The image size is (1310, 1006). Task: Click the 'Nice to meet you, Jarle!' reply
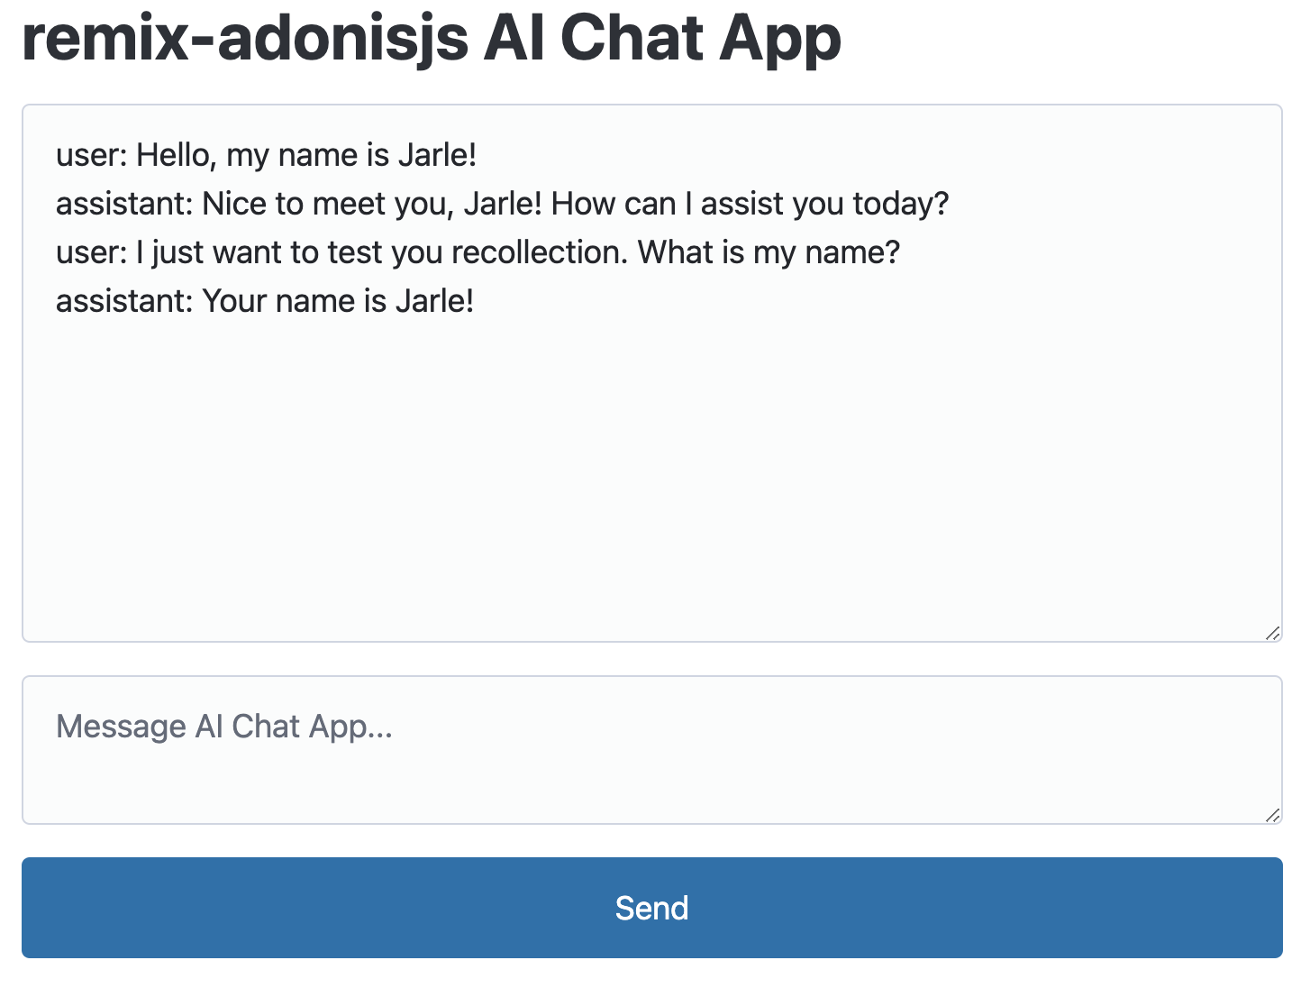371,204
